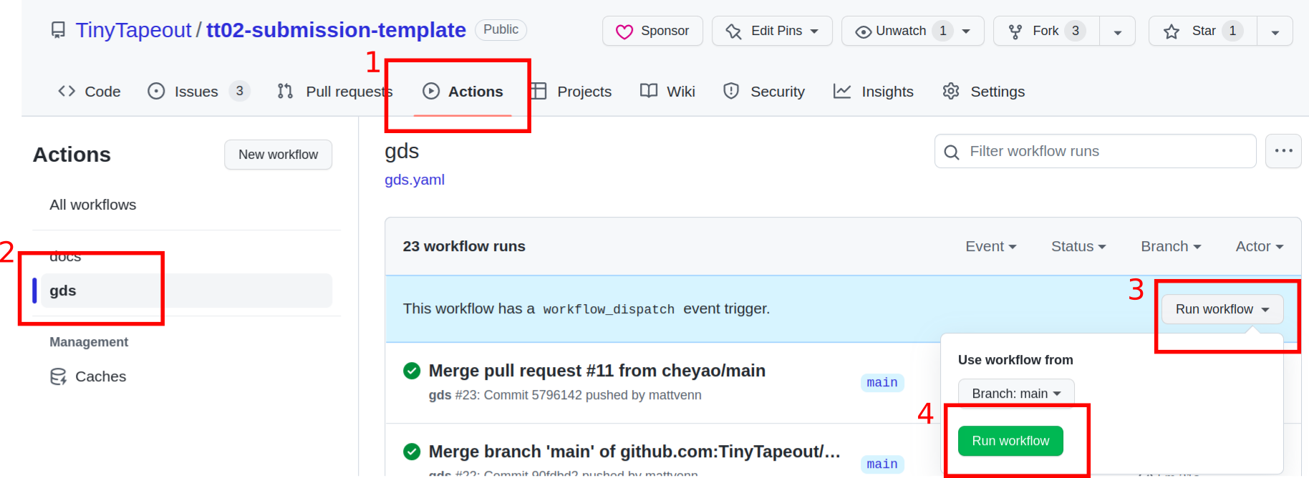
Task: Click the Star count badge 1
Action: 1232,31
